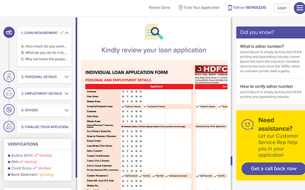Click the green check beside Loan Requirement
305x190 pixels.
[x=61, y=32]
